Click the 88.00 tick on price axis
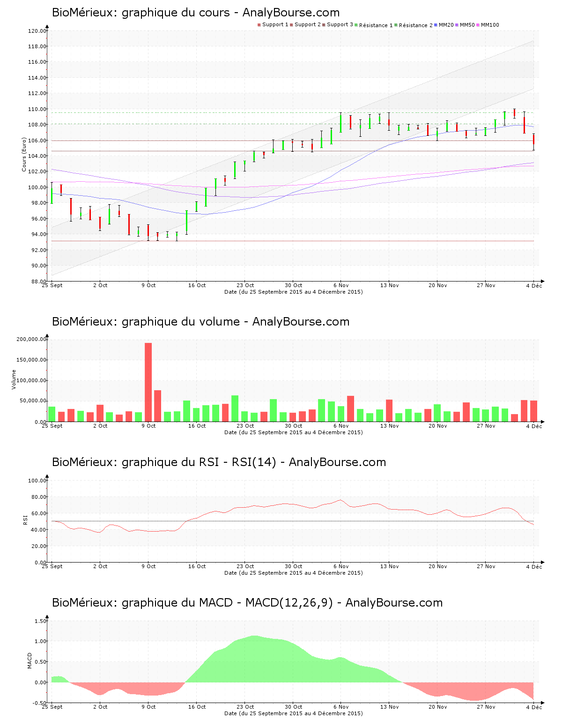The width and height of the screenshot is (562, 726). pyautogui.click(x=38, y=281)
